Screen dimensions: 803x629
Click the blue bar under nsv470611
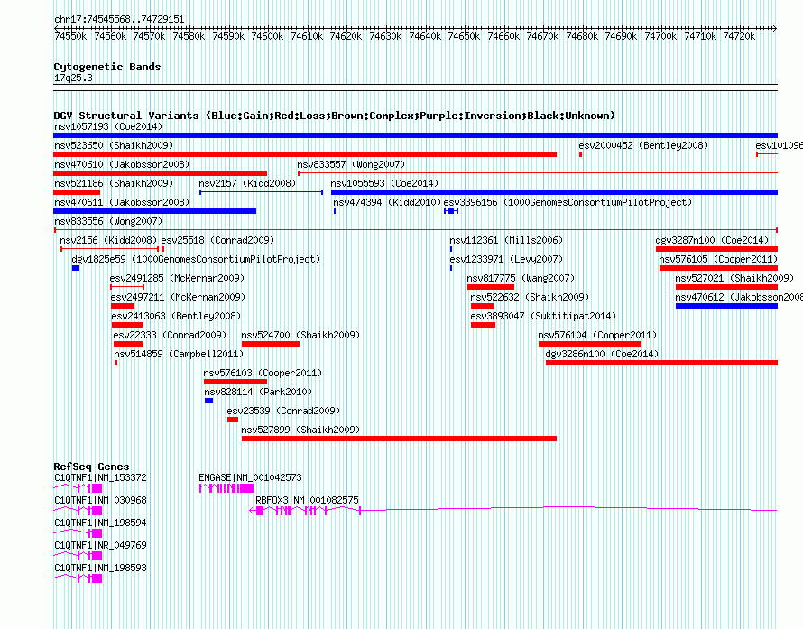click(x=154, y=211)
